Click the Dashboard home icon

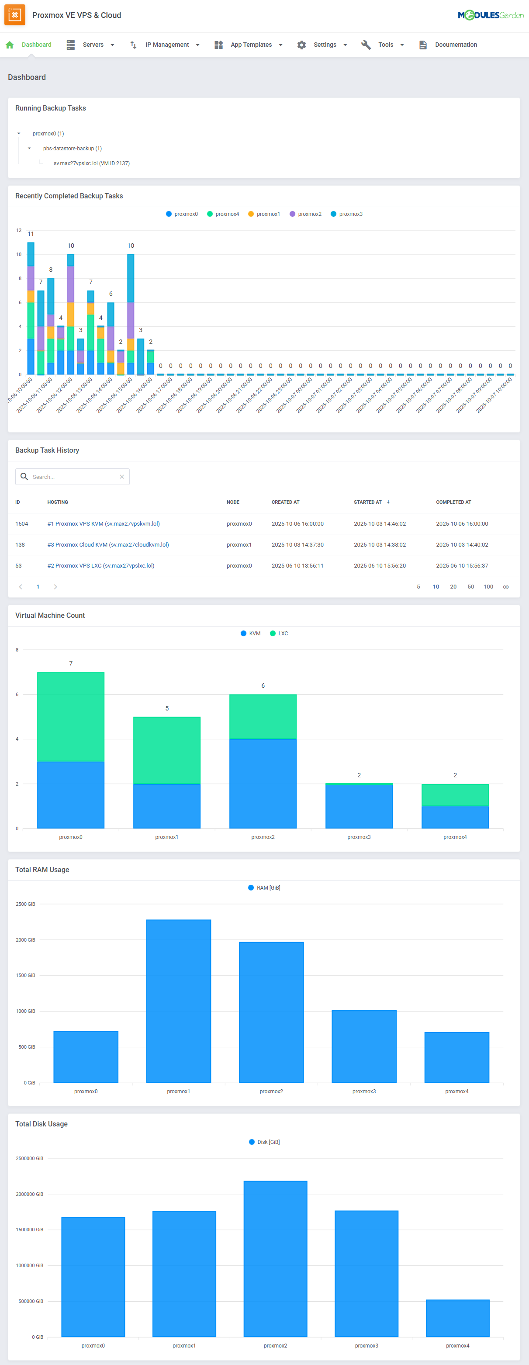coord(10,45)
